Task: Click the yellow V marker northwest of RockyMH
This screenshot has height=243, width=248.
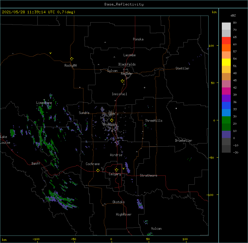Action: [x=50, y=53]
